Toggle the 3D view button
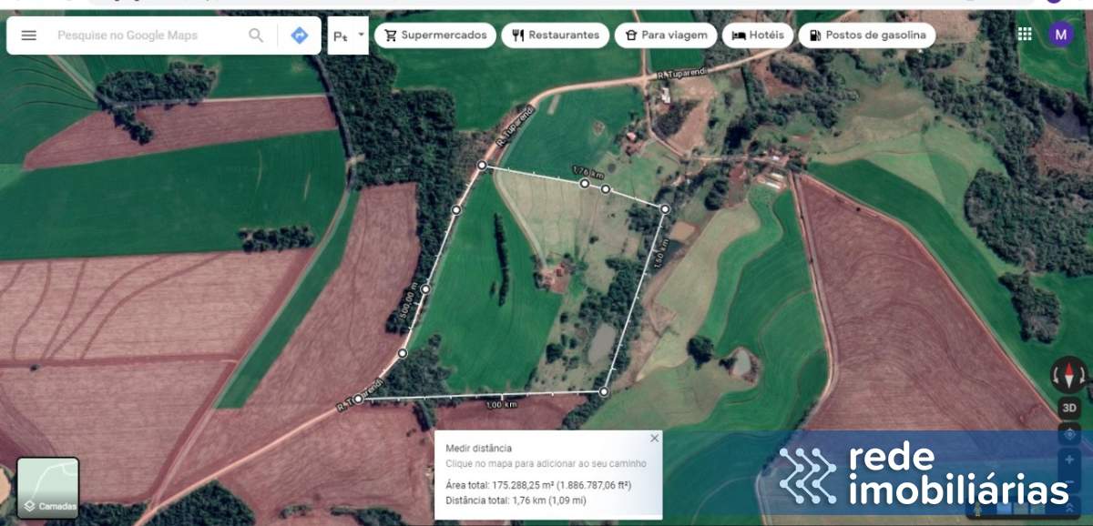The height and width of the screenshot is (526, 1093). coord(1069,409)
